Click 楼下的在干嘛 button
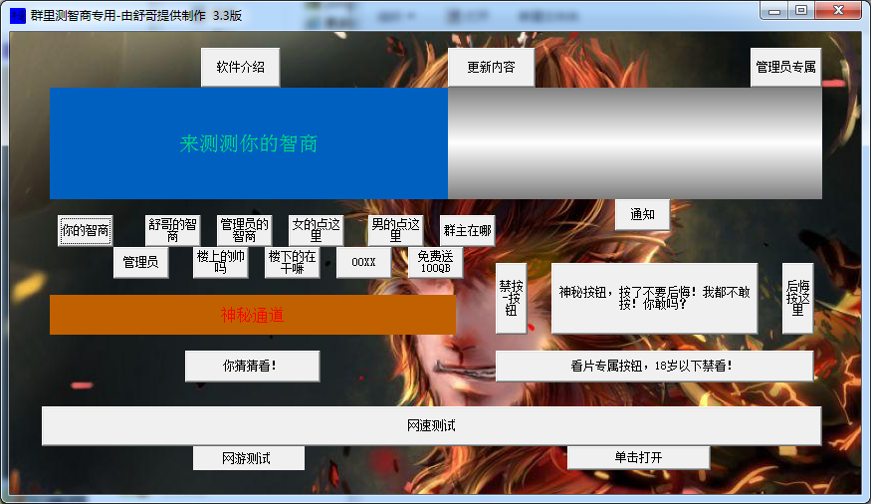 (x=292, y=262)
